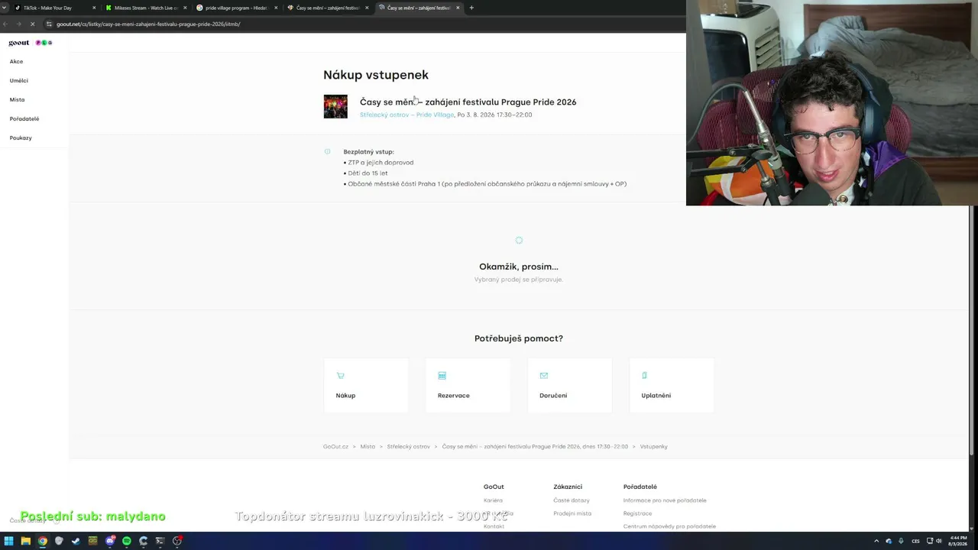Image resolution: width=978 pixels, height=550 pixels.
Task: Go forward in browser history
Action: pyautogui.click(x=19, y=24)
